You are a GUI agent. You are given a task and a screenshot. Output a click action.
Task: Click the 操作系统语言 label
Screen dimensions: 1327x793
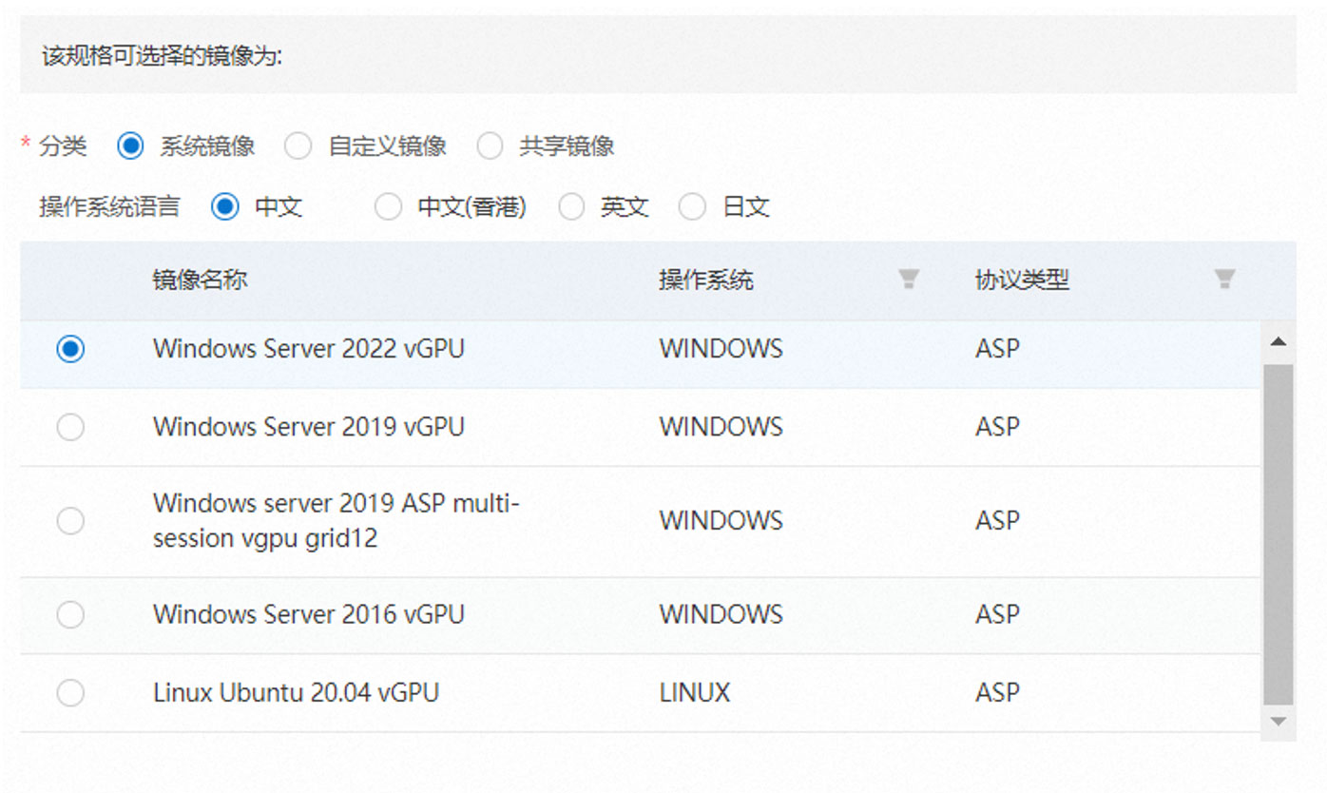point(109,206)
